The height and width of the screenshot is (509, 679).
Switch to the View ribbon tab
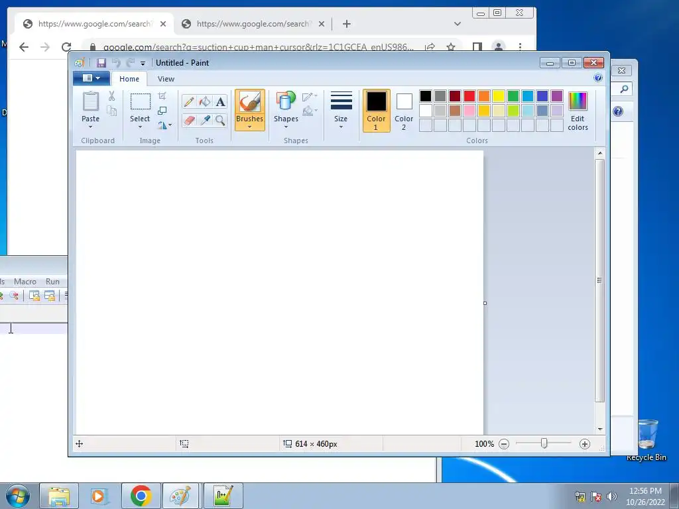(166, 79)
